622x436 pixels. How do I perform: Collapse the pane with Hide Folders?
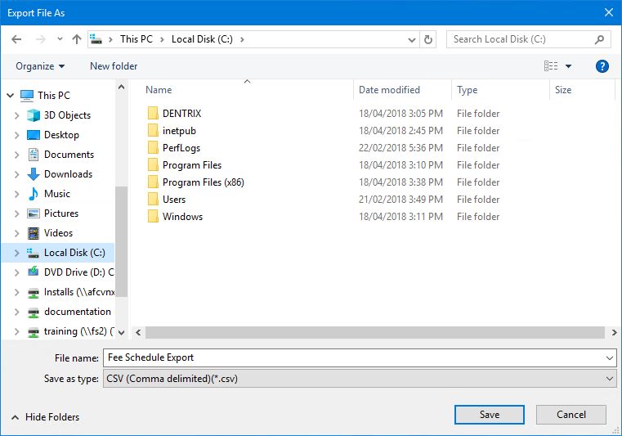pos(46,417)
